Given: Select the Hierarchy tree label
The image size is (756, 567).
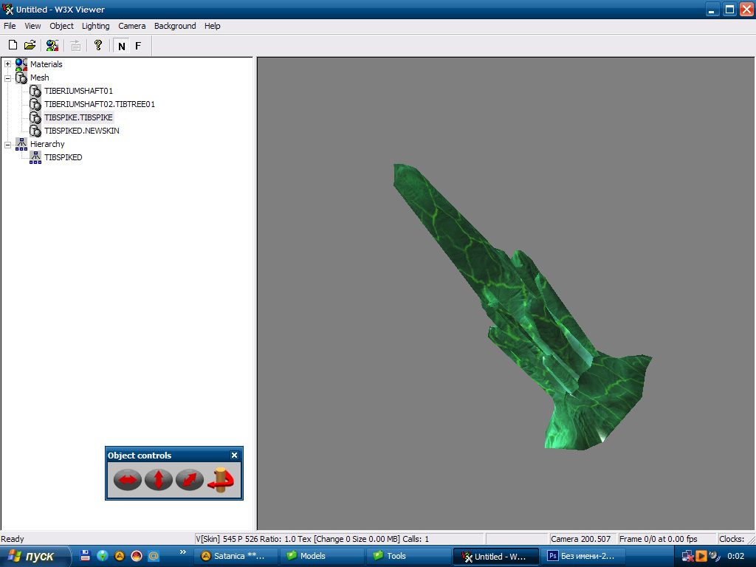Looking at the screenshot, I should [47, 144].
